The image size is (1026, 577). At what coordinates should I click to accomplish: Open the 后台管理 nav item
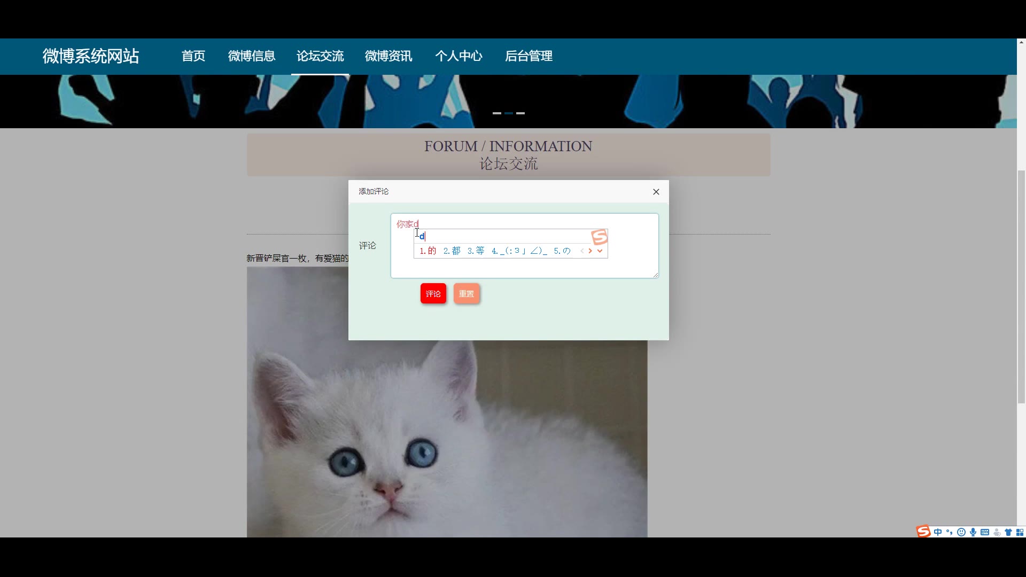(x=529, y=56)
